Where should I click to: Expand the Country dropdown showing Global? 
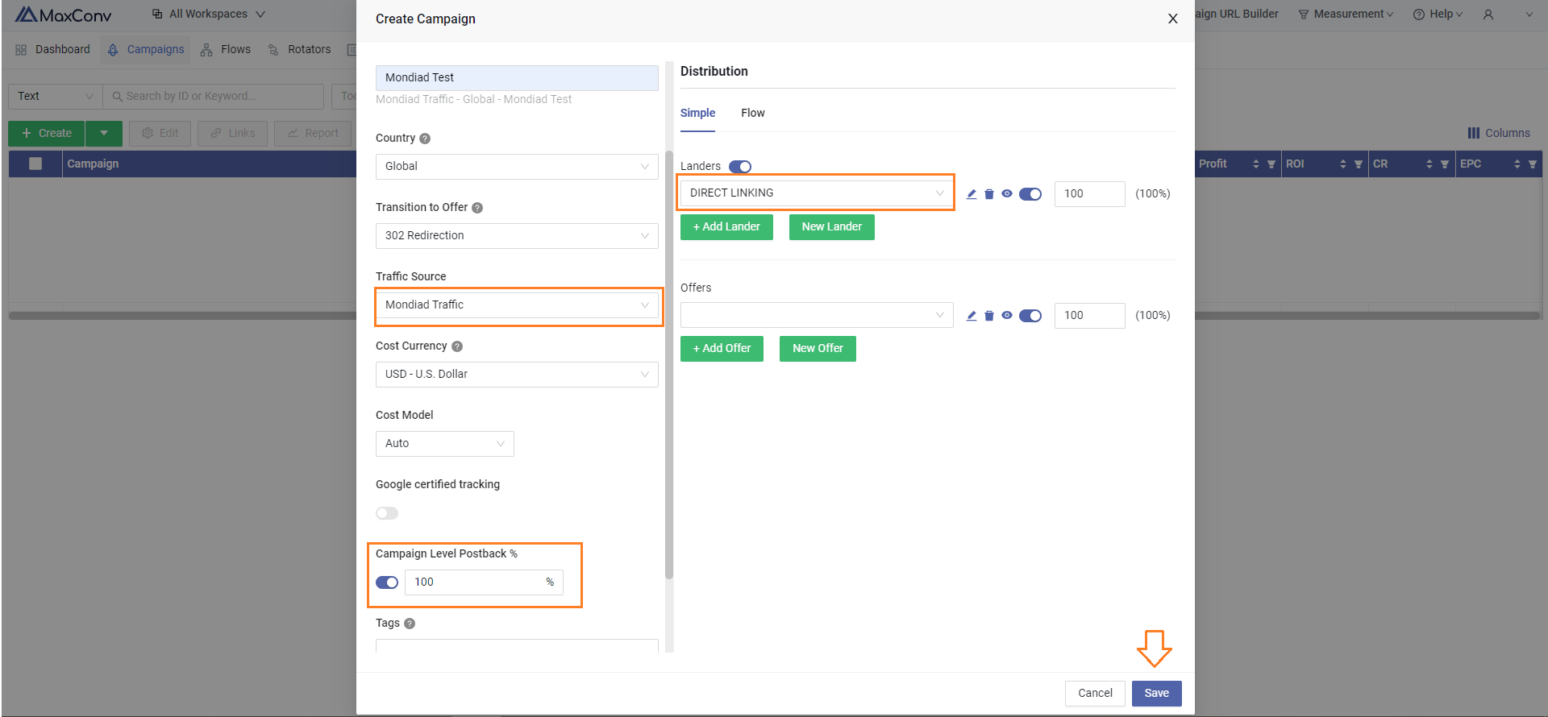pos(517,167)
